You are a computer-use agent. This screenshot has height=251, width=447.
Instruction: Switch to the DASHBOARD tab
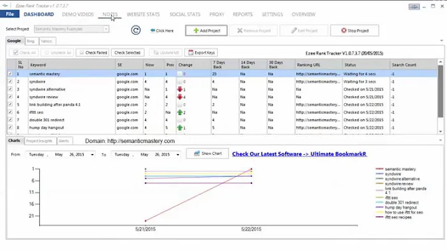(x=38, y=14)
